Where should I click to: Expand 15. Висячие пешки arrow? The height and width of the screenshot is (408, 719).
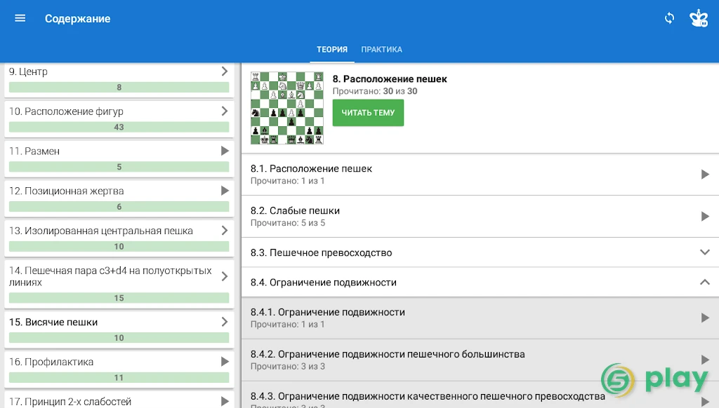(224, 322)
